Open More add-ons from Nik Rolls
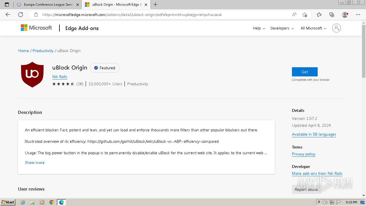Viewport: 366px width, 206px height. point(317,173)
